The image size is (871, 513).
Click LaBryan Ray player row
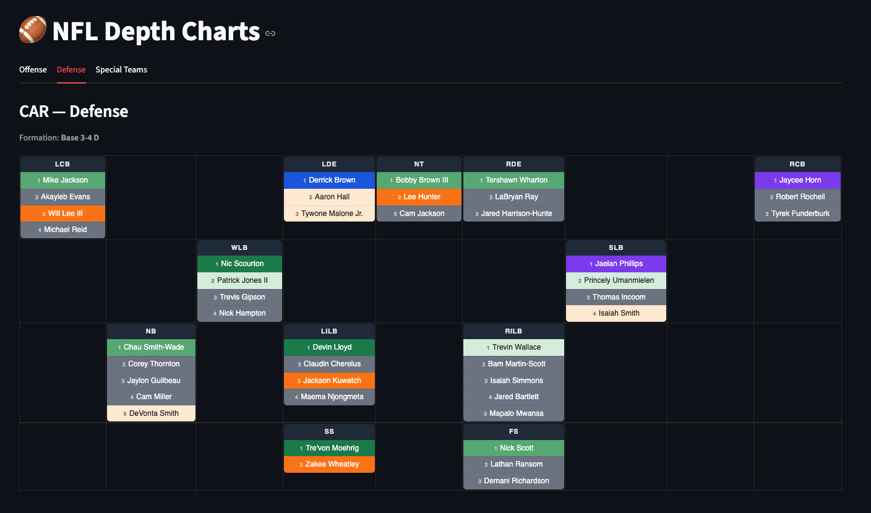point(513,197)
